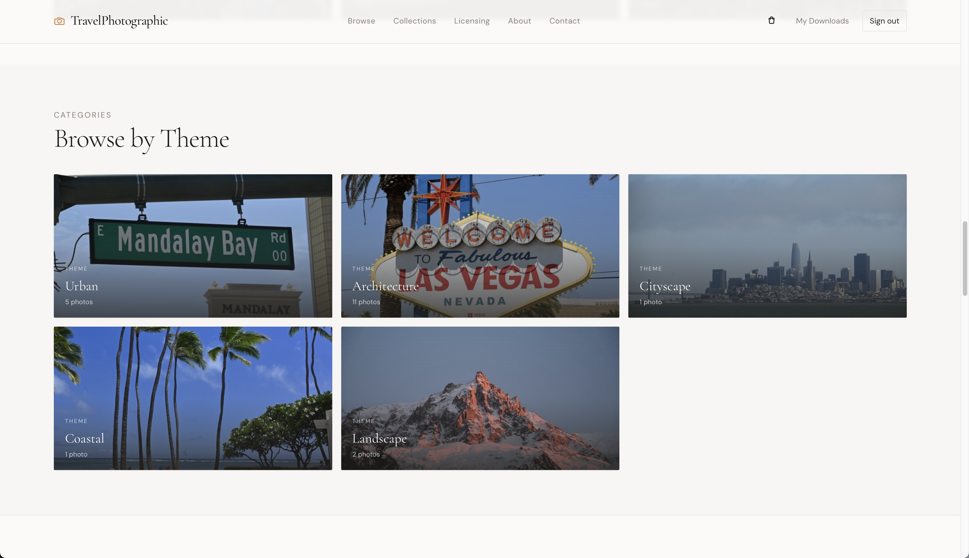
Task: Open the shopping bag icon
Action: pos(771,20)
